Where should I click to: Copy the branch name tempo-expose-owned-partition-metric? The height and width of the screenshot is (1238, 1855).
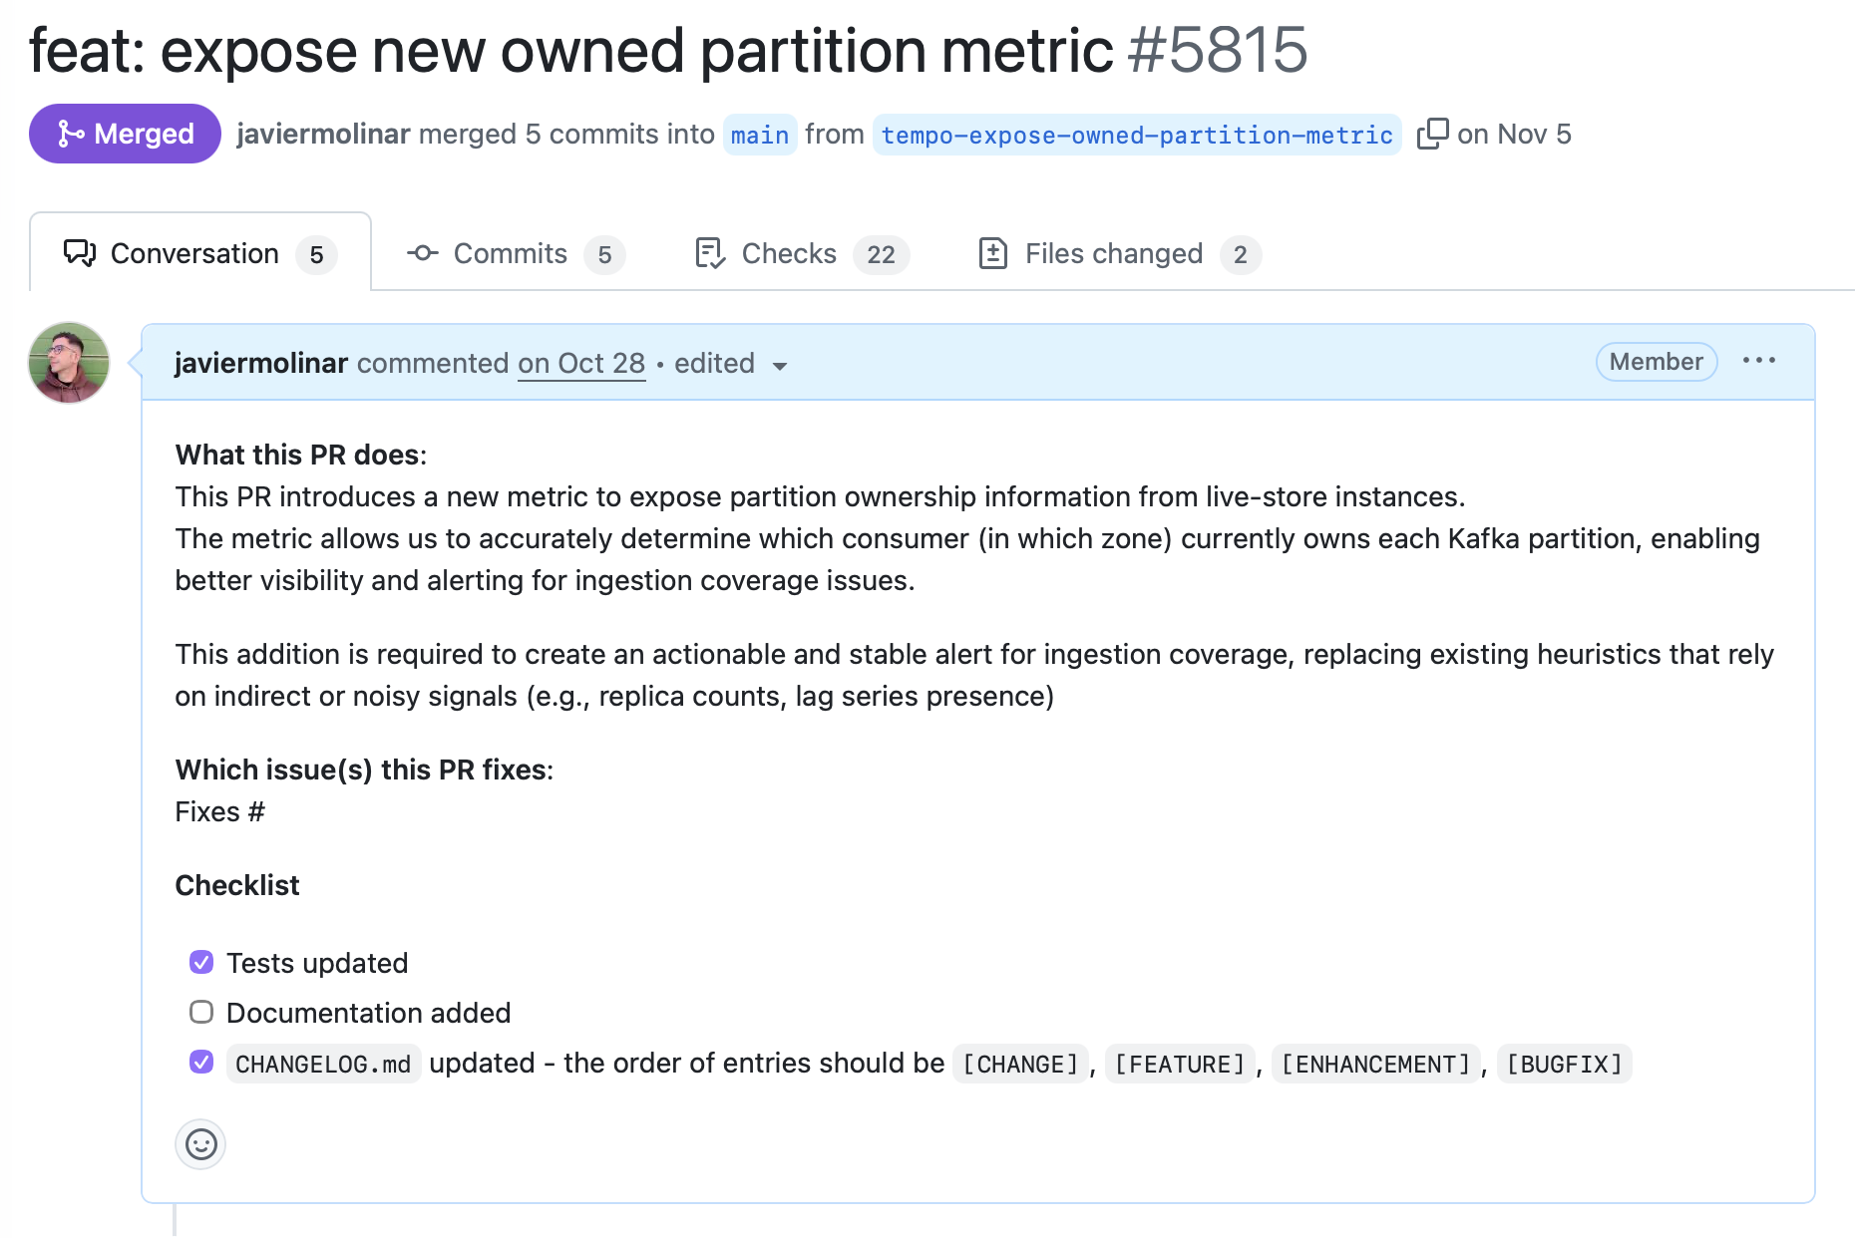click(1433, 133)
